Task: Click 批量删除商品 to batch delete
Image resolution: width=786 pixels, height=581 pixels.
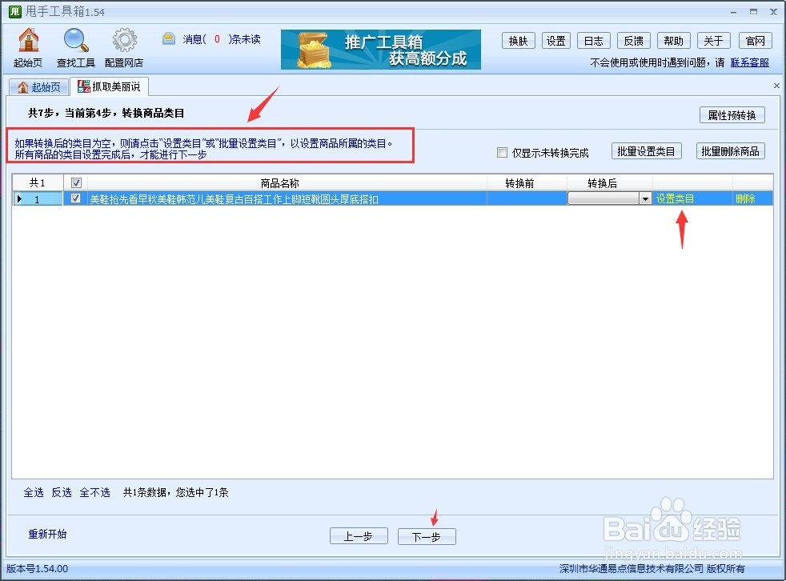Action: (x=729, y=150)
